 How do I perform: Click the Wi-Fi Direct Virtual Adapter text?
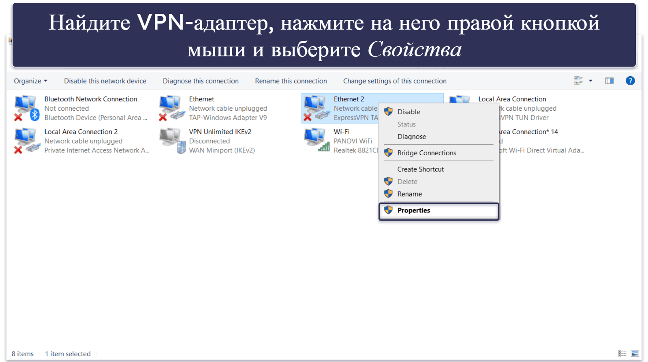542,150
